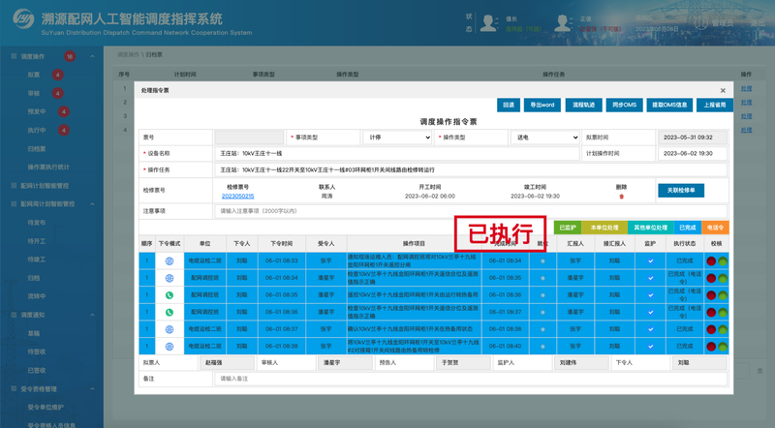775x428 pixels.
Task: Click the 同步OMS button
Action: click(x=624, y=105)
